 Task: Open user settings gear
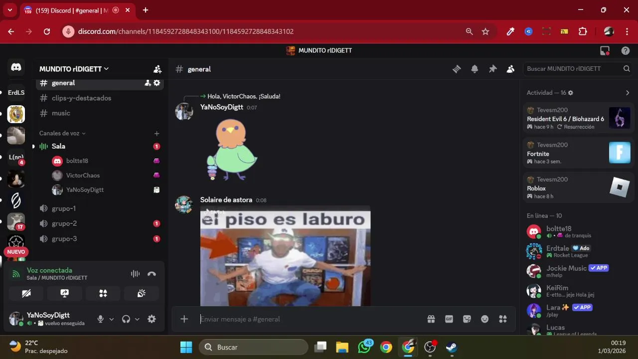coord(152,319)
